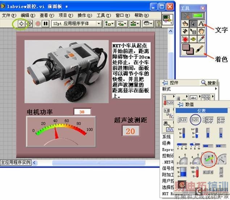This screenshot has height=200, width=230.
Task: Open the 文件(F) menu
Action: click(9, 15)
